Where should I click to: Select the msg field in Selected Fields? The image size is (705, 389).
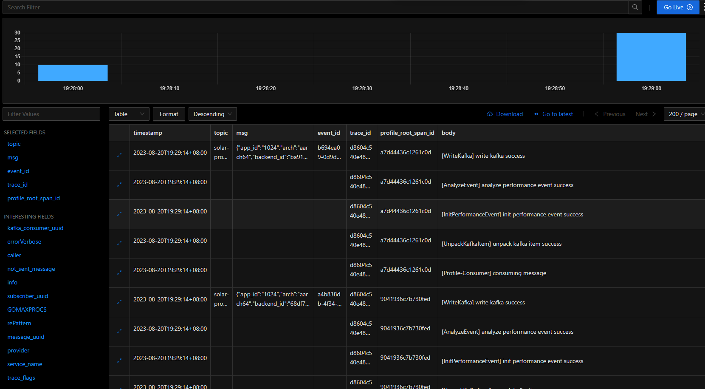point(13,157)
